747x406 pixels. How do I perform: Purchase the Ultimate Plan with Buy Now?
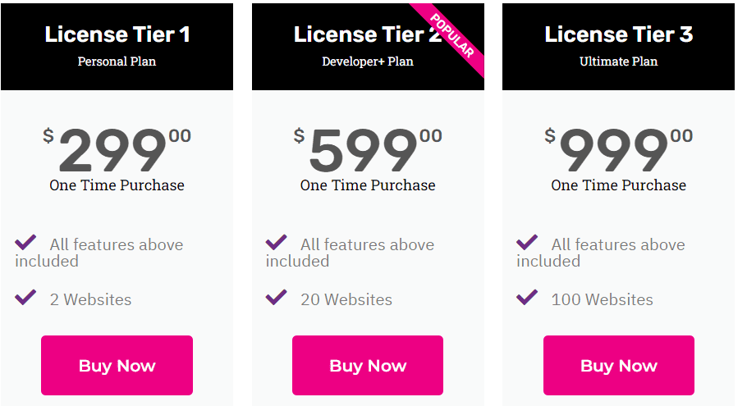pyautogui.click(x=618, y=366)
